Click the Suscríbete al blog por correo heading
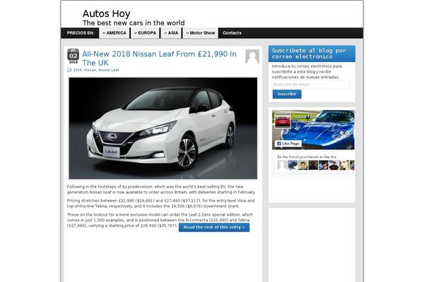This screenshot has height=282, width=424. (x=309, y=54)
